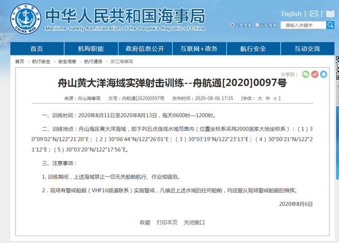Click the document number 文号：舟航通[2020]0097号
The width and height of the screenshot is (339, 243).
(x=136, y=99)
